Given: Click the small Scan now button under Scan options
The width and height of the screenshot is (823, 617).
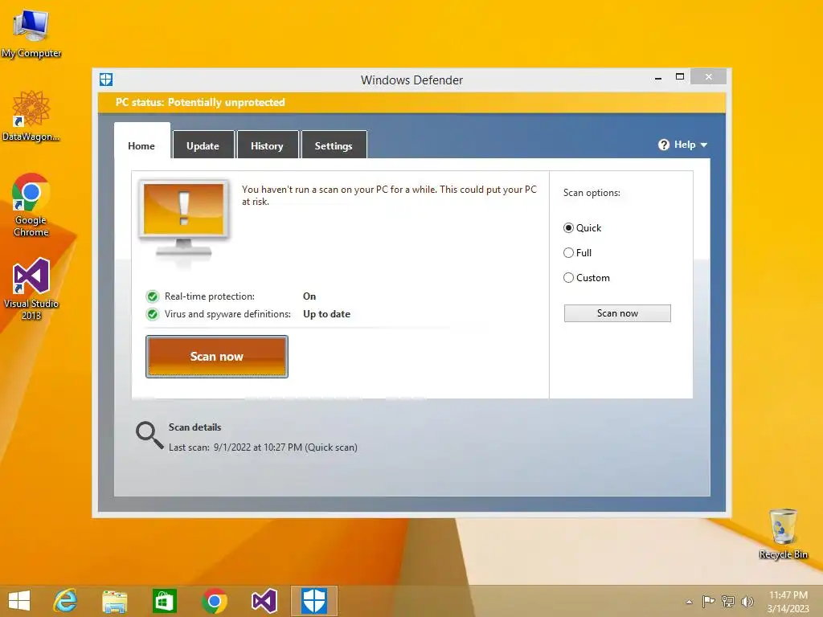Looking at the screenshot, I should [617, 313].
